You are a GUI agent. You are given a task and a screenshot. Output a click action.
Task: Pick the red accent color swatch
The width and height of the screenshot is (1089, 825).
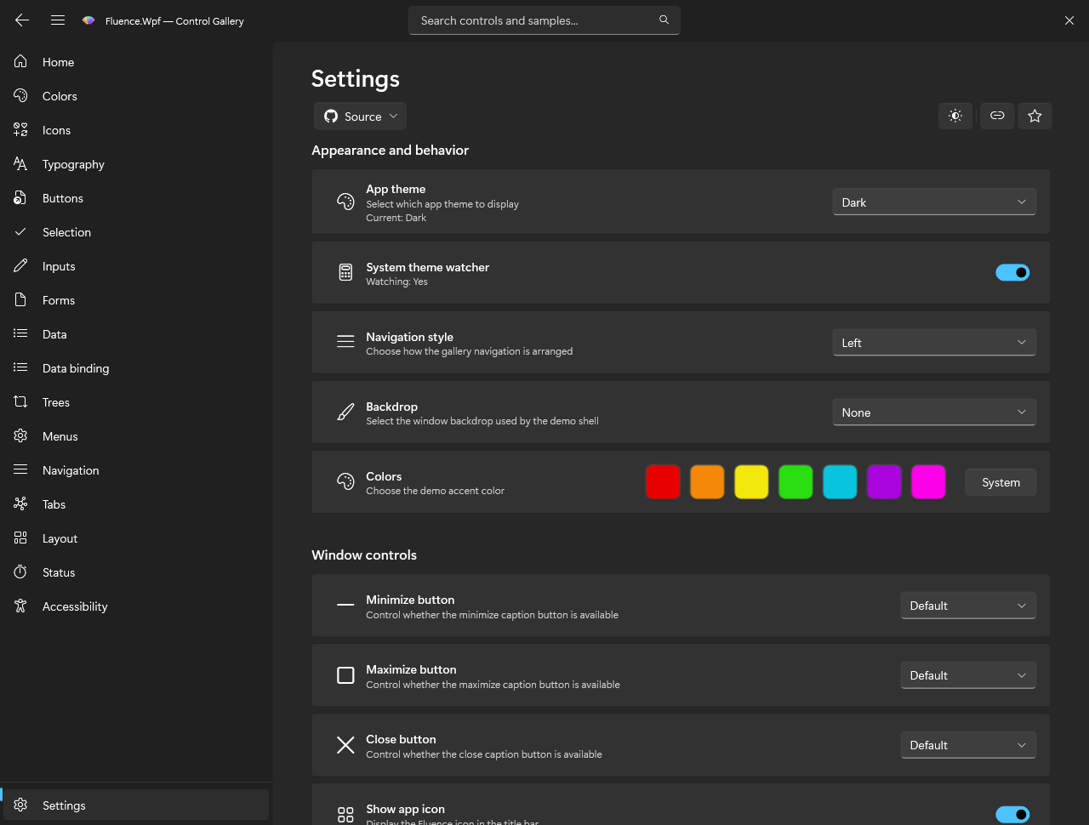point(663,482)
